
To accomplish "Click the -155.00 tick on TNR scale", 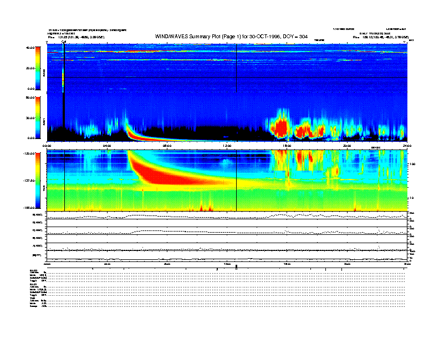I will tap(27, 206).
